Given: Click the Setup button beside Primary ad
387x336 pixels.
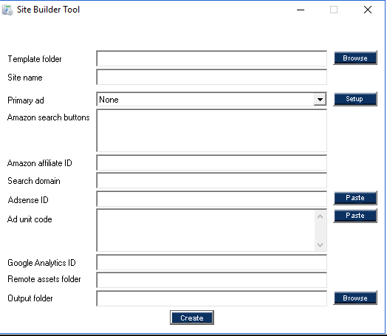Looking at the screenshot, I should click(x=355, y=99).
